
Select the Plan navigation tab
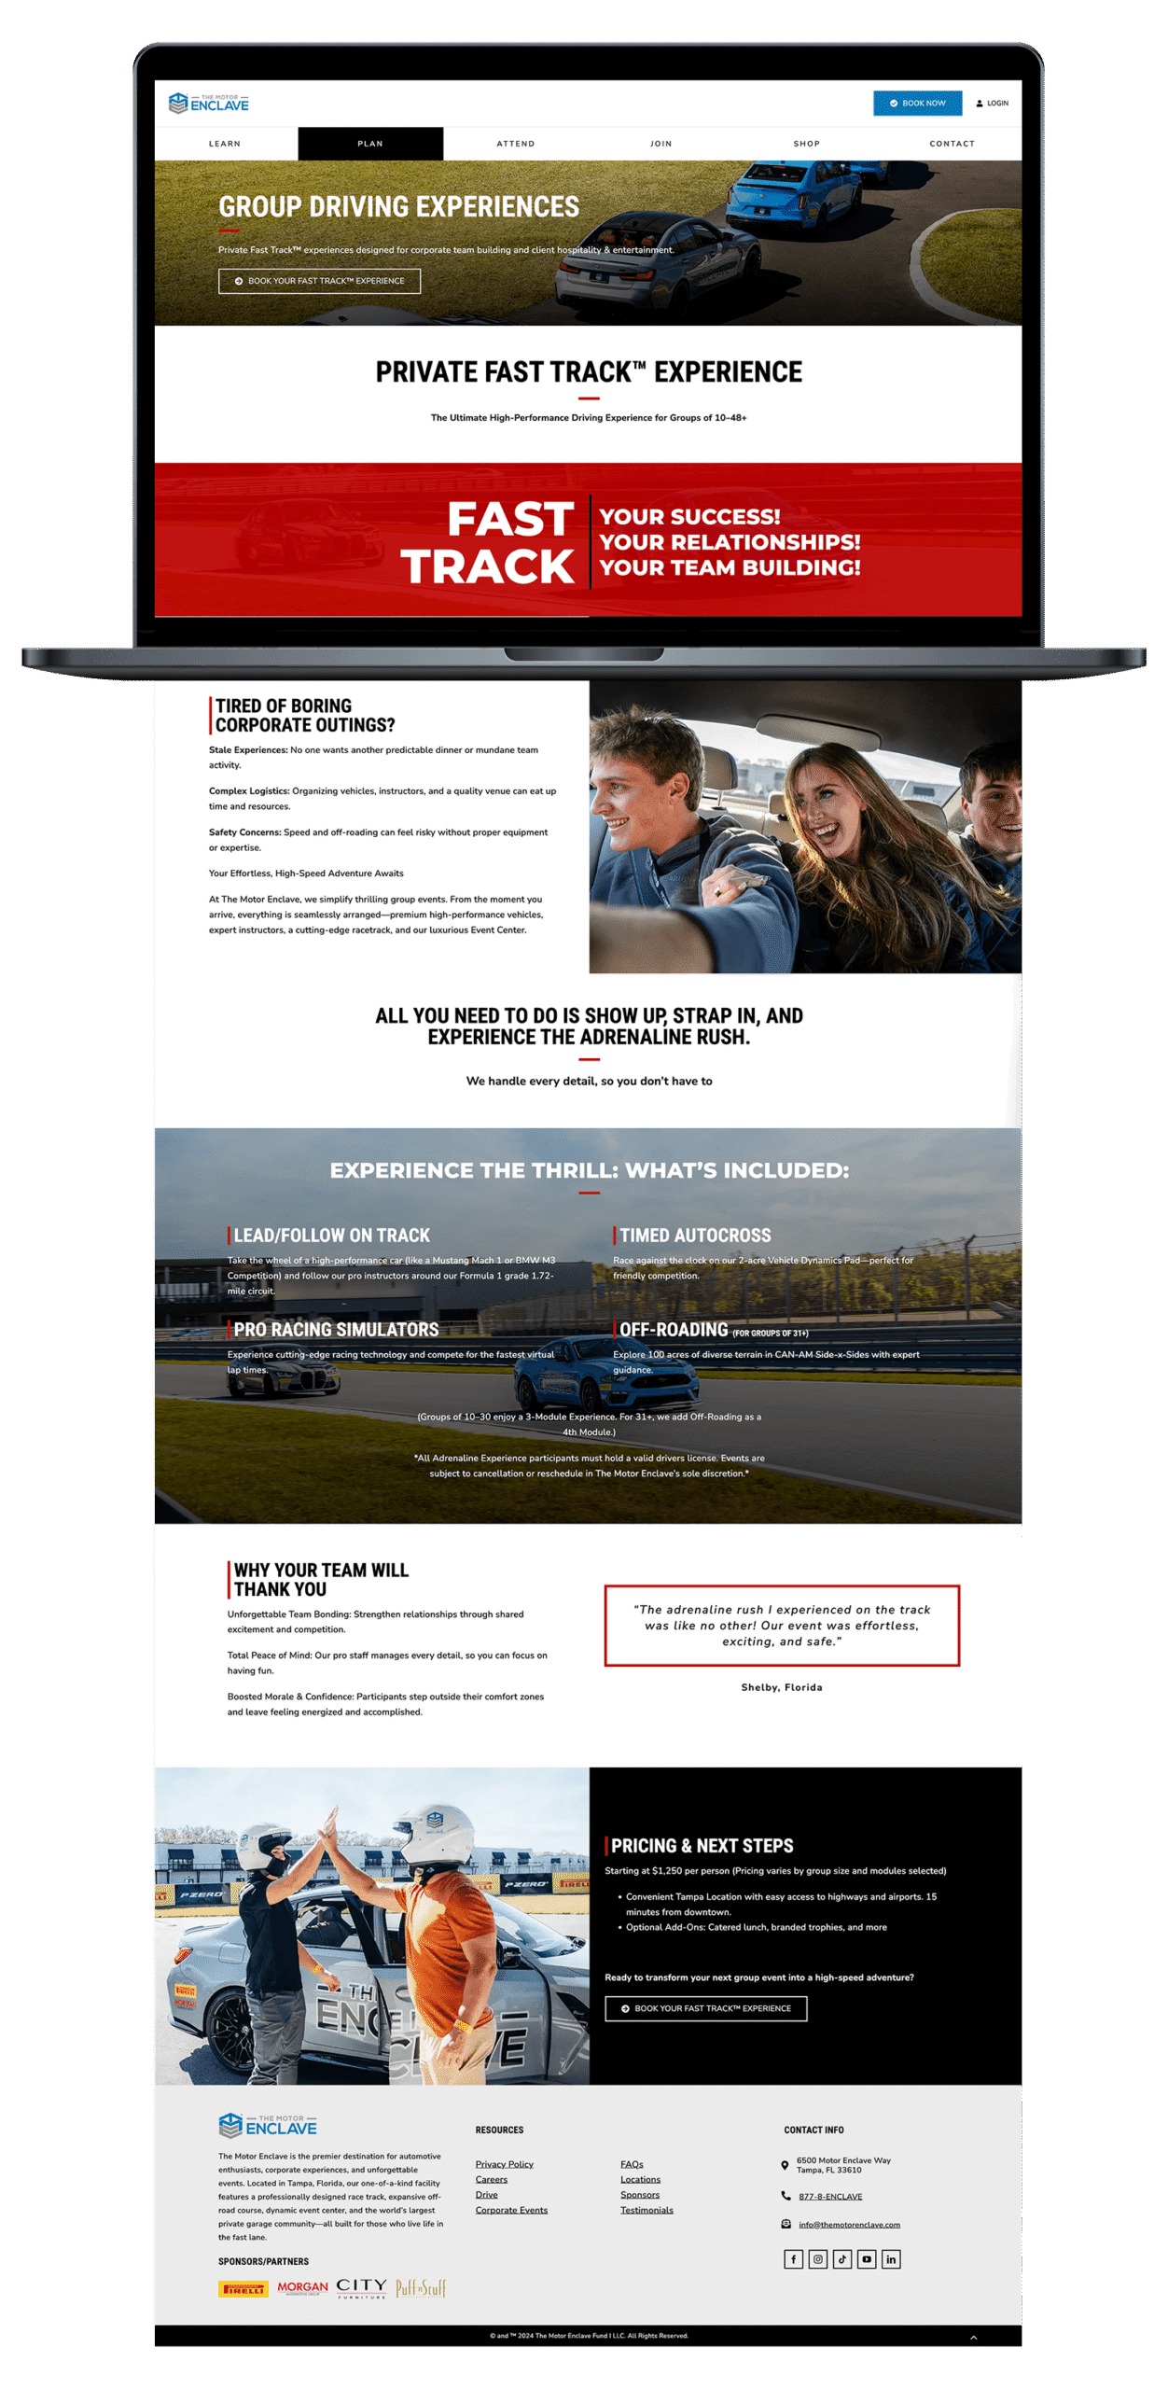370,144
